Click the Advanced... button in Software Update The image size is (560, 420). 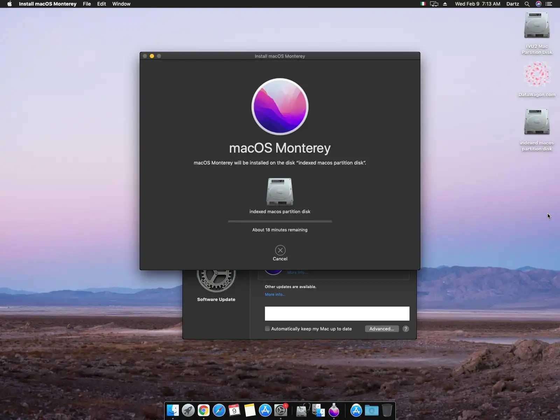[381, 329]
